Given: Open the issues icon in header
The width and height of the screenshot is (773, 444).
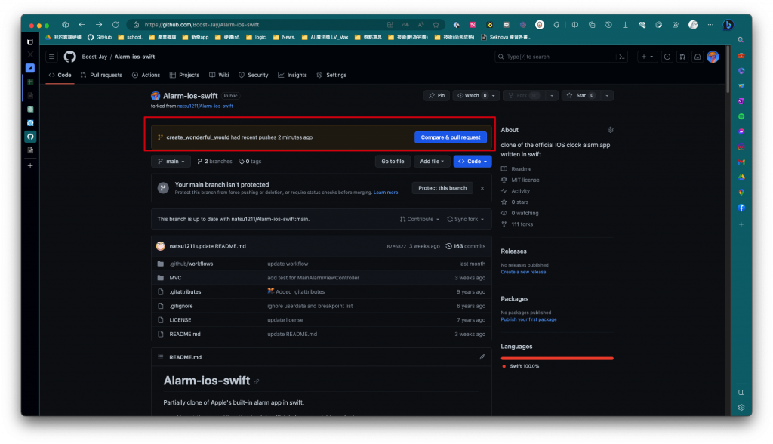Looking at the screenshot, I should coord(667,57).
